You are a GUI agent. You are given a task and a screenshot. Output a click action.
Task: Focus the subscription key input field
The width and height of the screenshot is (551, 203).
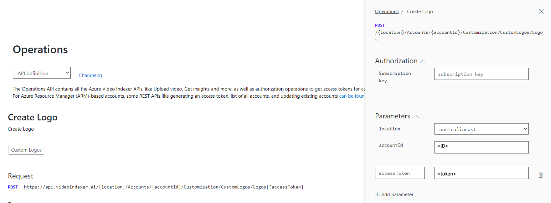(481, 74)
